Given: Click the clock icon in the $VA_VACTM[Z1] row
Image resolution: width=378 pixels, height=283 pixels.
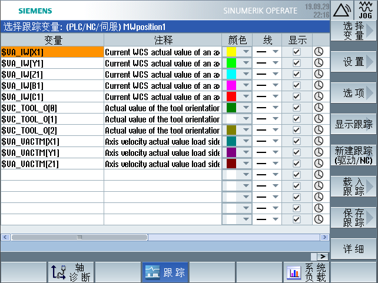Looking at the screenshot, I should (319, 164).
